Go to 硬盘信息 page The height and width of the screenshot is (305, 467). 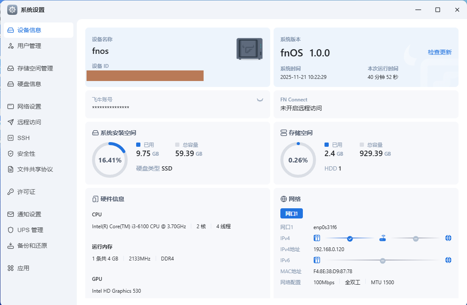[x=29, y=84]
